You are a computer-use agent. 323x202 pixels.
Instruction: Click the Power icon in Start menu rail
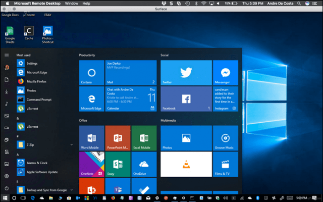7,188
